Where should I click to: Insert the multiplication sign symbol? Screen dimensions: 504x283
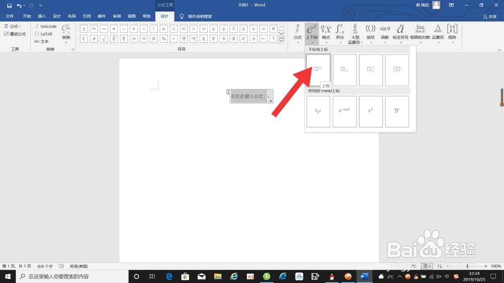[x=134, y=29]
